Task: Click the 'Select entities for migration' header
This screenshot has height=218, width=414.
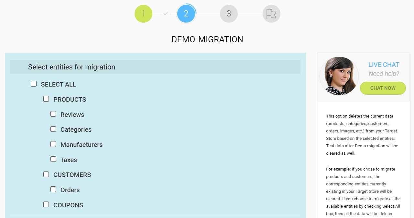Action: click(155, 67)
